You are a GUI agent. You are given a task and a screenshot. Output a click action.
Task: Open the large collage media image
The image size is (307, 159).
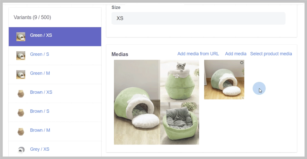click(x=156, y=102)
